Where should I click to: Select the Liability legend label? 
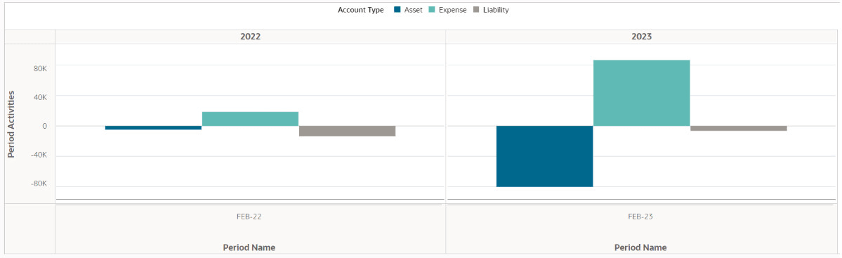[x=496, y=10]
